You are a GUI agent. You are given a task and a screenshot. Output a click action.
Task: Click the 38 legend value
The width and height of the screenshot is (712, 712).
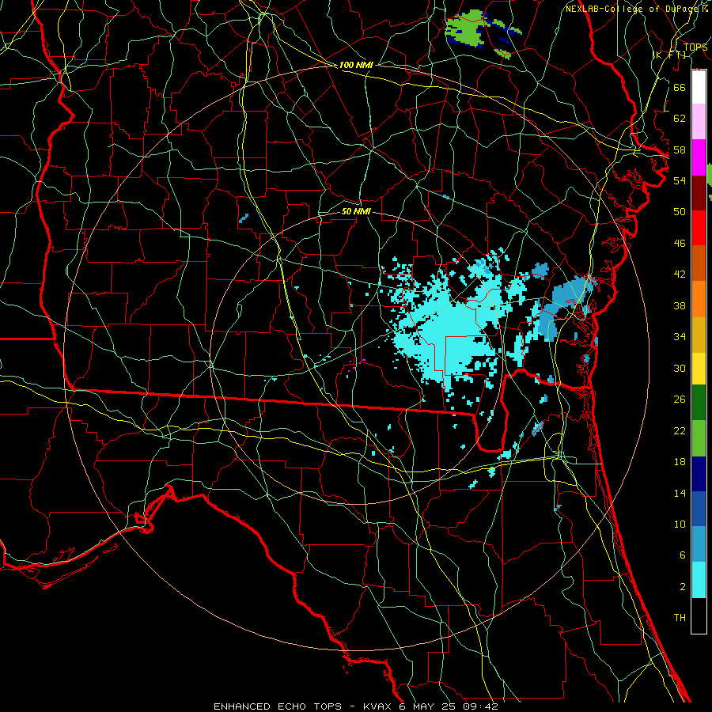tap(680, 305)
